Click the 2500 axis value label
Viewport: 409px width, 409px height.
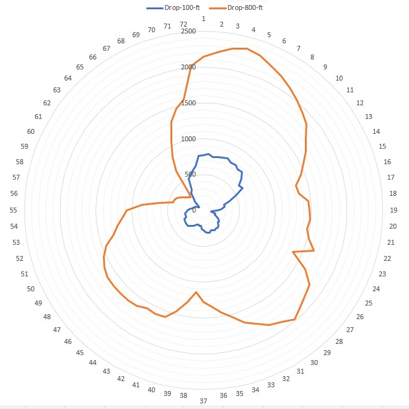tap(188, 32)
